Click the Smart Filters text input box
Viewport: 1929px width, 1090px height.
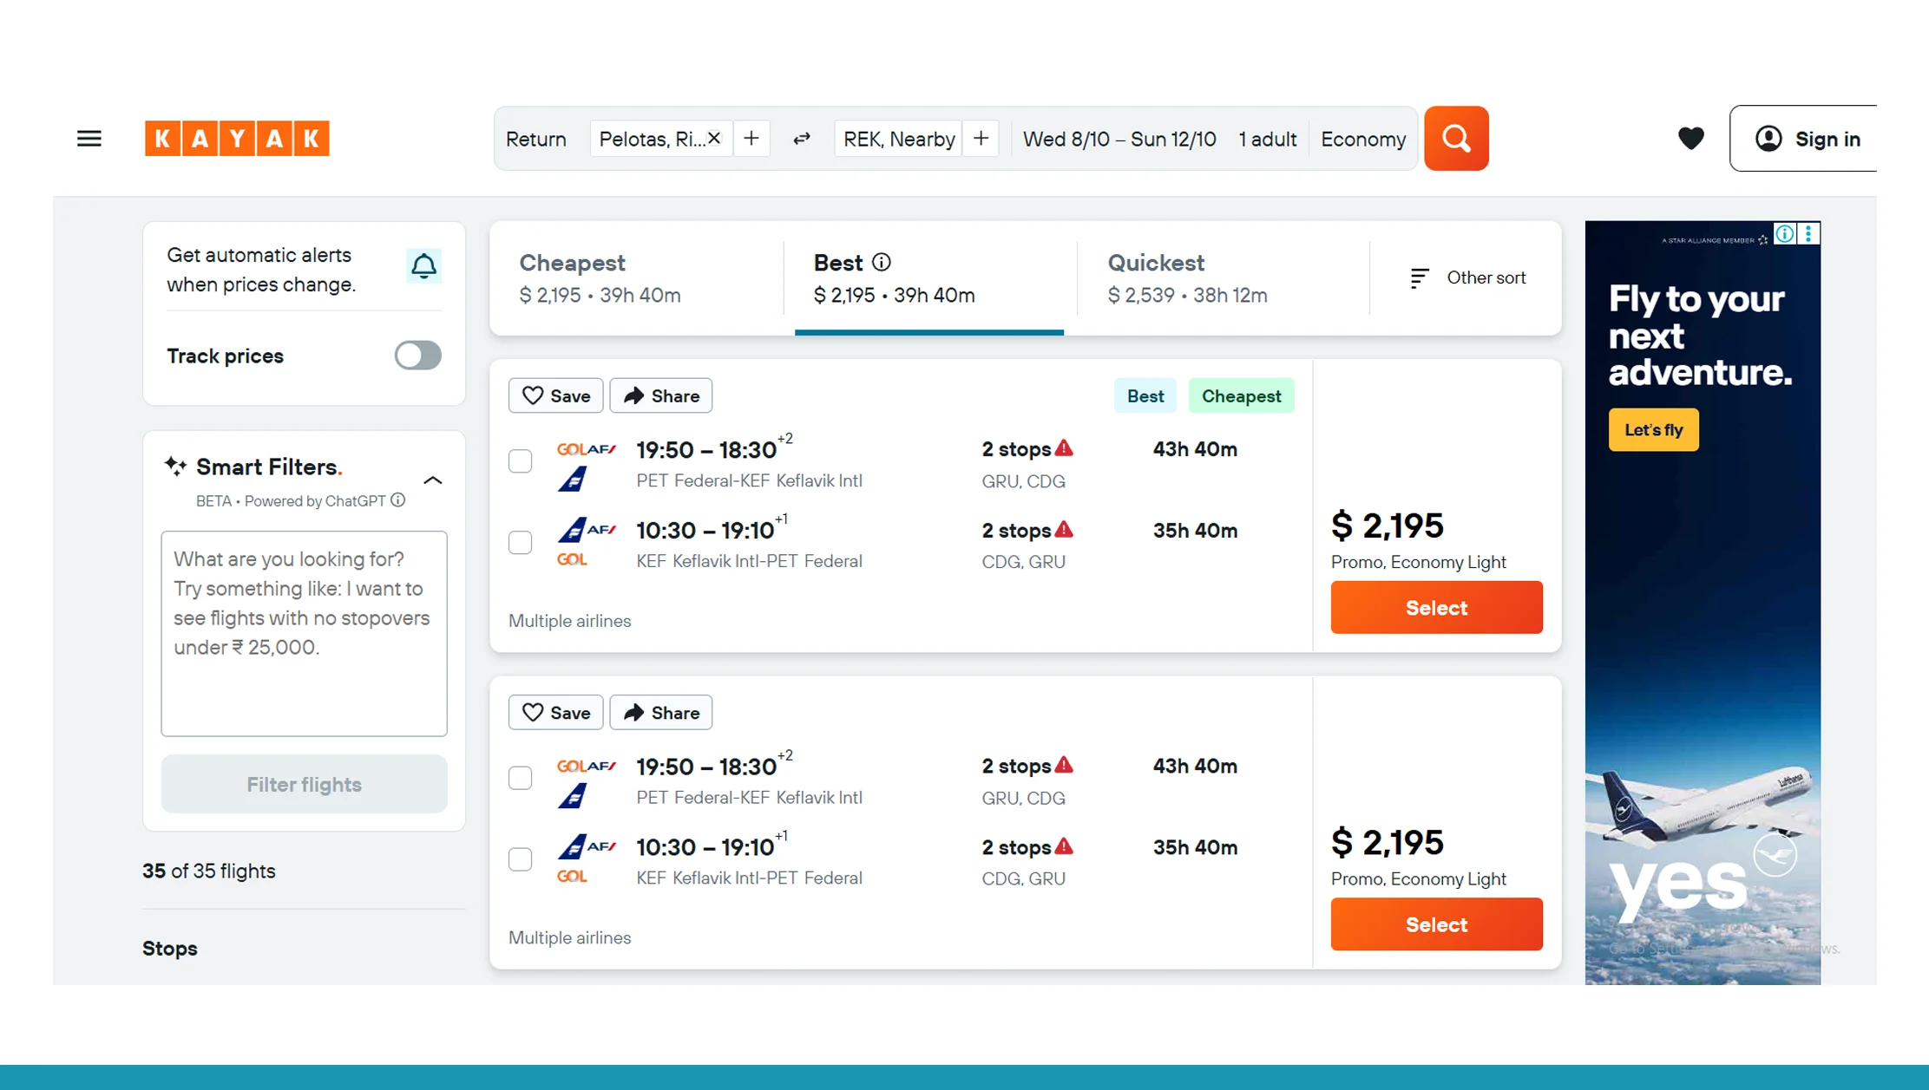(304, 634)
